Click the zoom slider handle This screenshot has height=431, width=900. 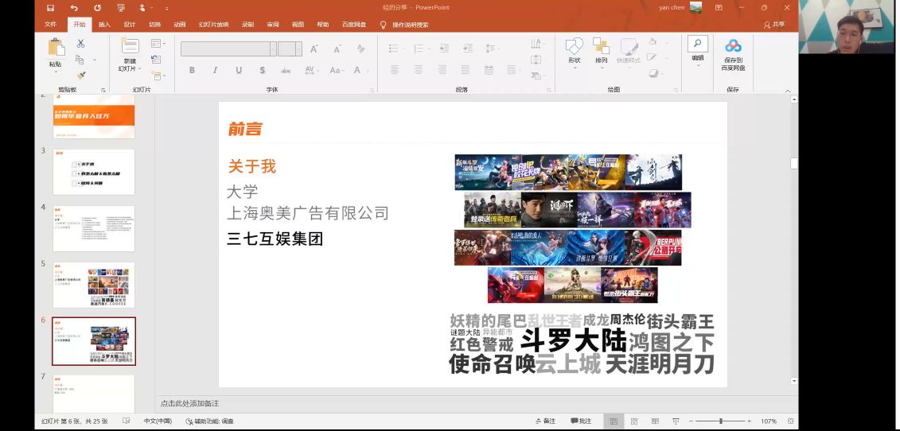721,421
